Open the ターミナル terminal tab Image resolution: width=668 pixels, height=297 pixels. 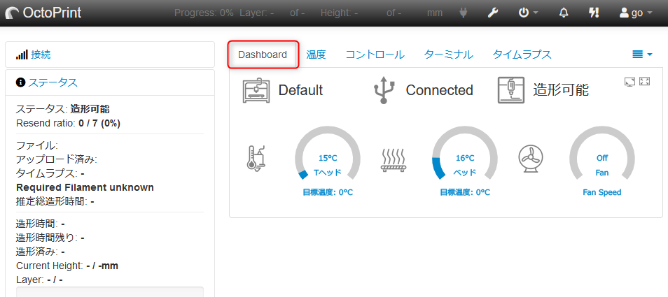click(449, 55)
